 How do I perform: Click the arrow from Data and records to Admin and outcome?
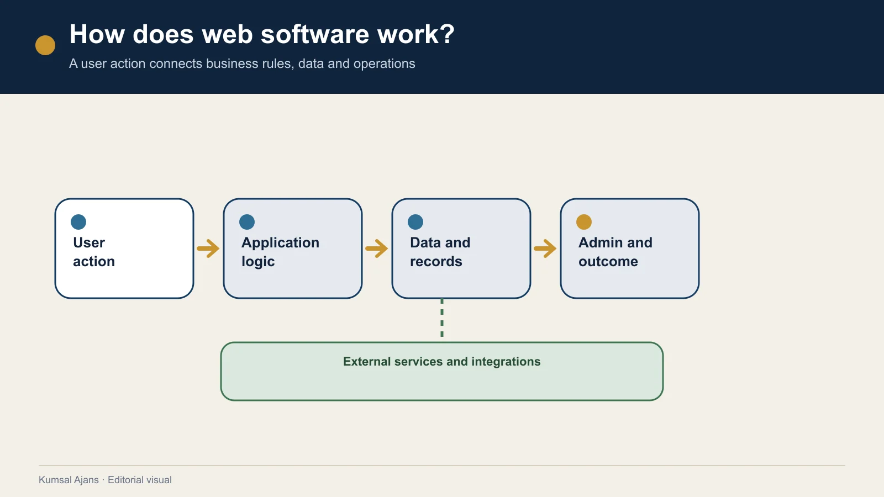(545, 248)
